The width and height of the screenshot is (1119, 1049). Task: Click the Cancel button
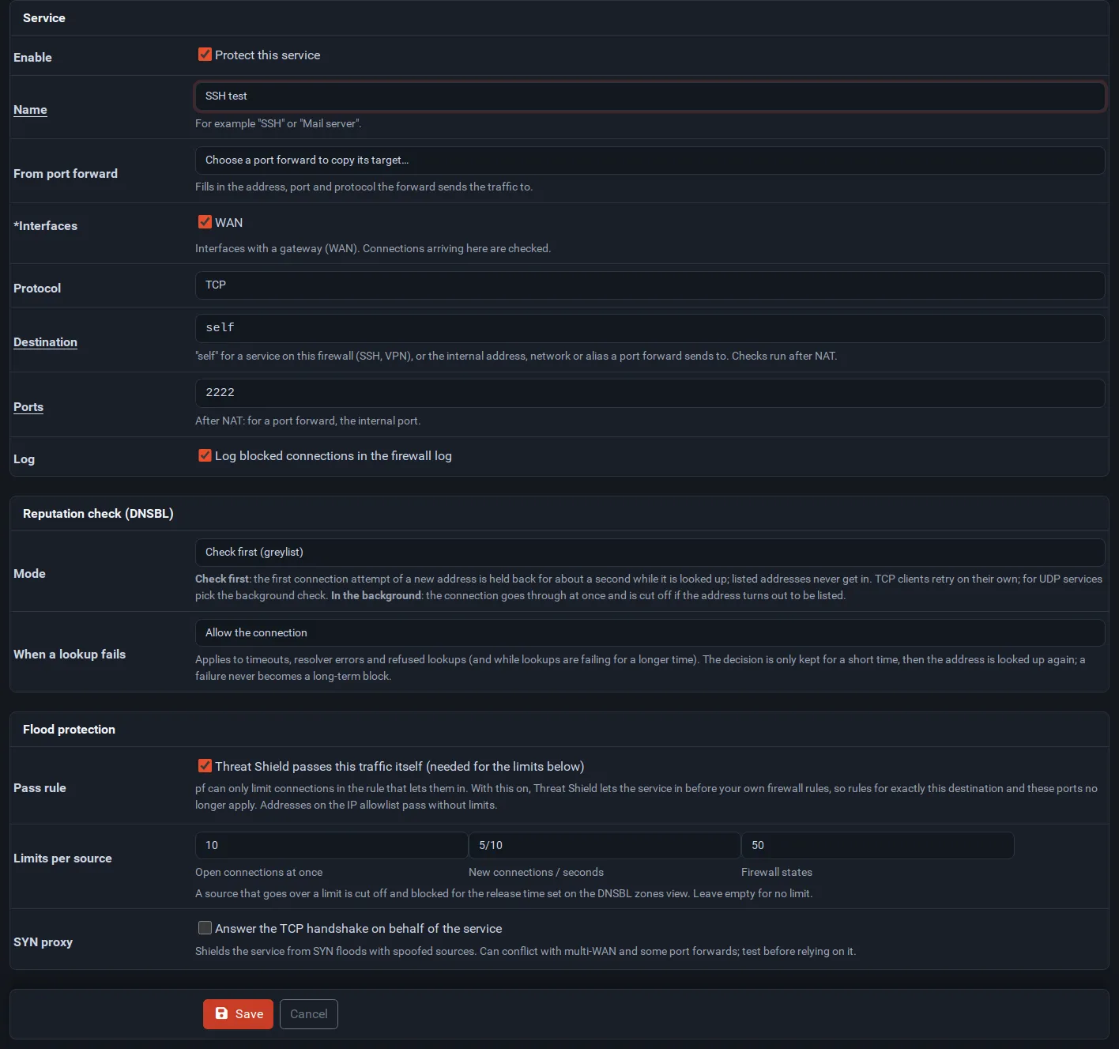(309, 1014)
